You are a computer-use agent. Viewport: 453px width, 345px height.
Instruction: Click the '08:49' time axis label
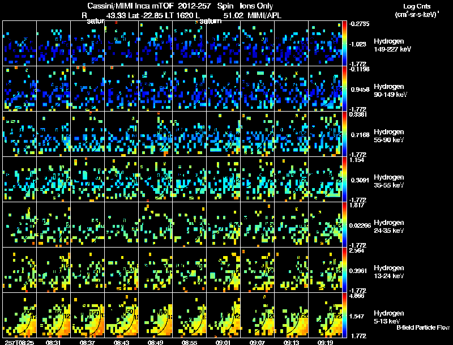[x=155, y=342]
